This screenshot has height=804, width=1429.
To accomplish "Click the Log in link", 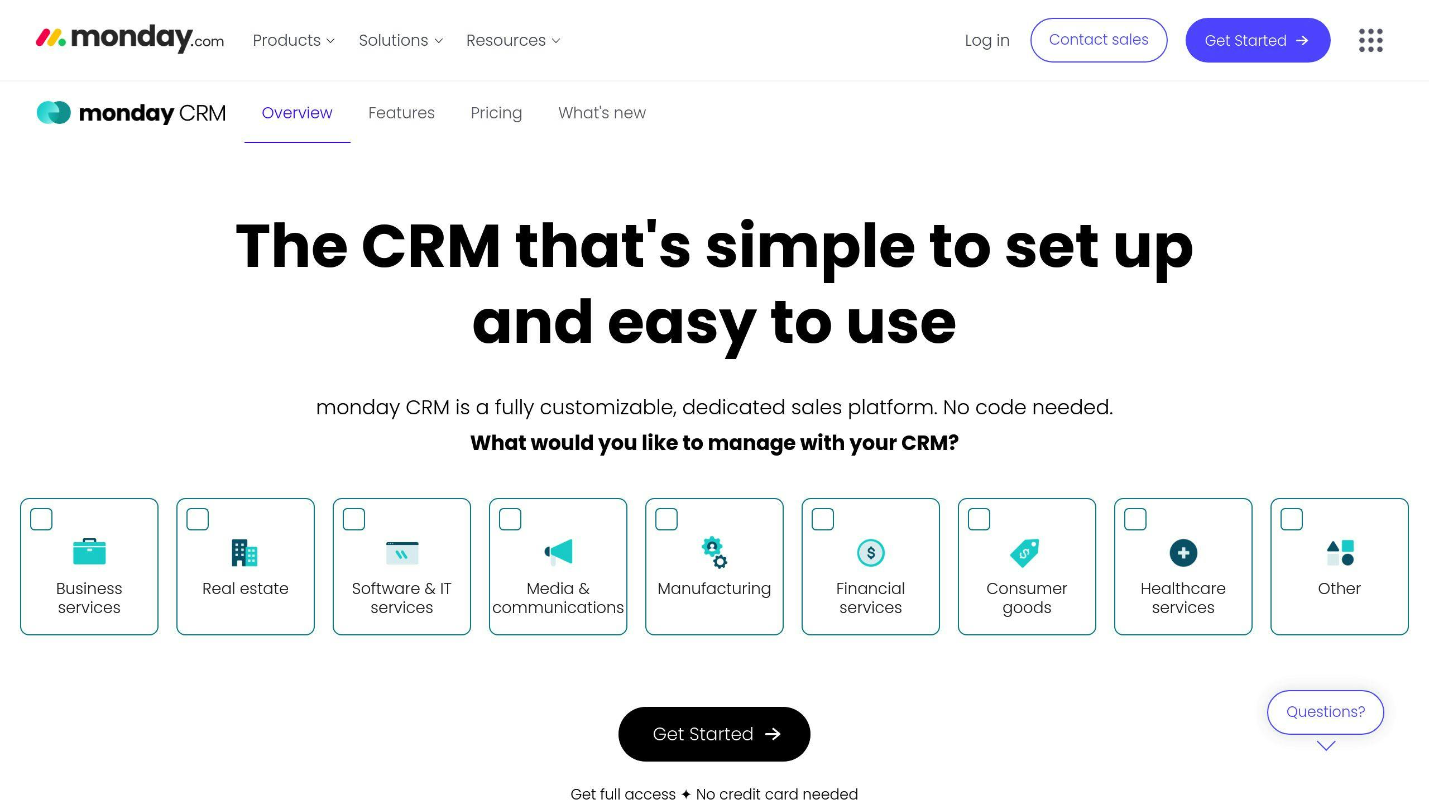I will pyautogui.click(x=986, y=39).
